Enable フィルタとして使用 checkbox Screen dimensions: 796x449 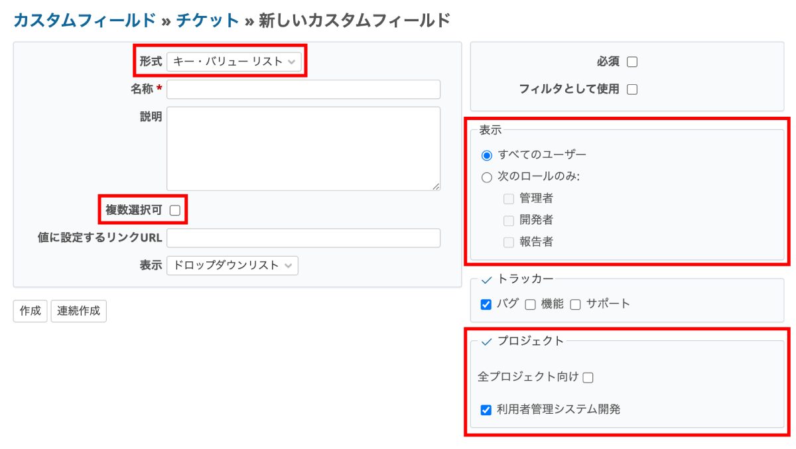[632, 89]
